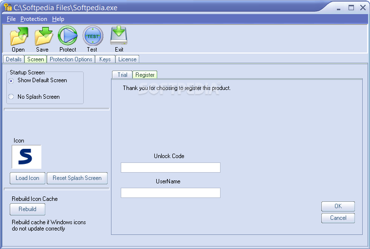Screen dimensions: 370x249
Task: Click the Unlock Code input field
Action: pos(170,167)
